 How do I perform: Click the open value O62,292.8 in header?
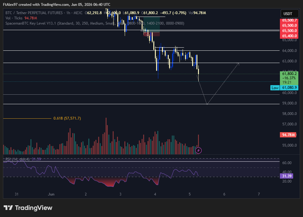coord(93,13)
